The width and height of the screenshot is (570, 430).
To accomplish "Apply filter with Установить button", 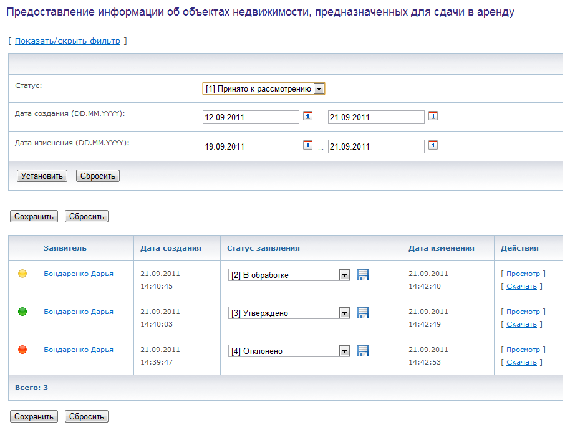I will click(x=42, y=176).
